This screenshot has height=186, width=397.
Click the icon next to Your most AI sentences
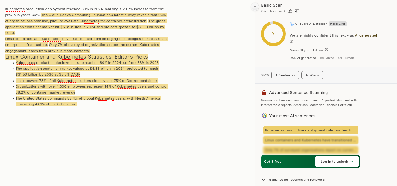click(x=264, y=116)
